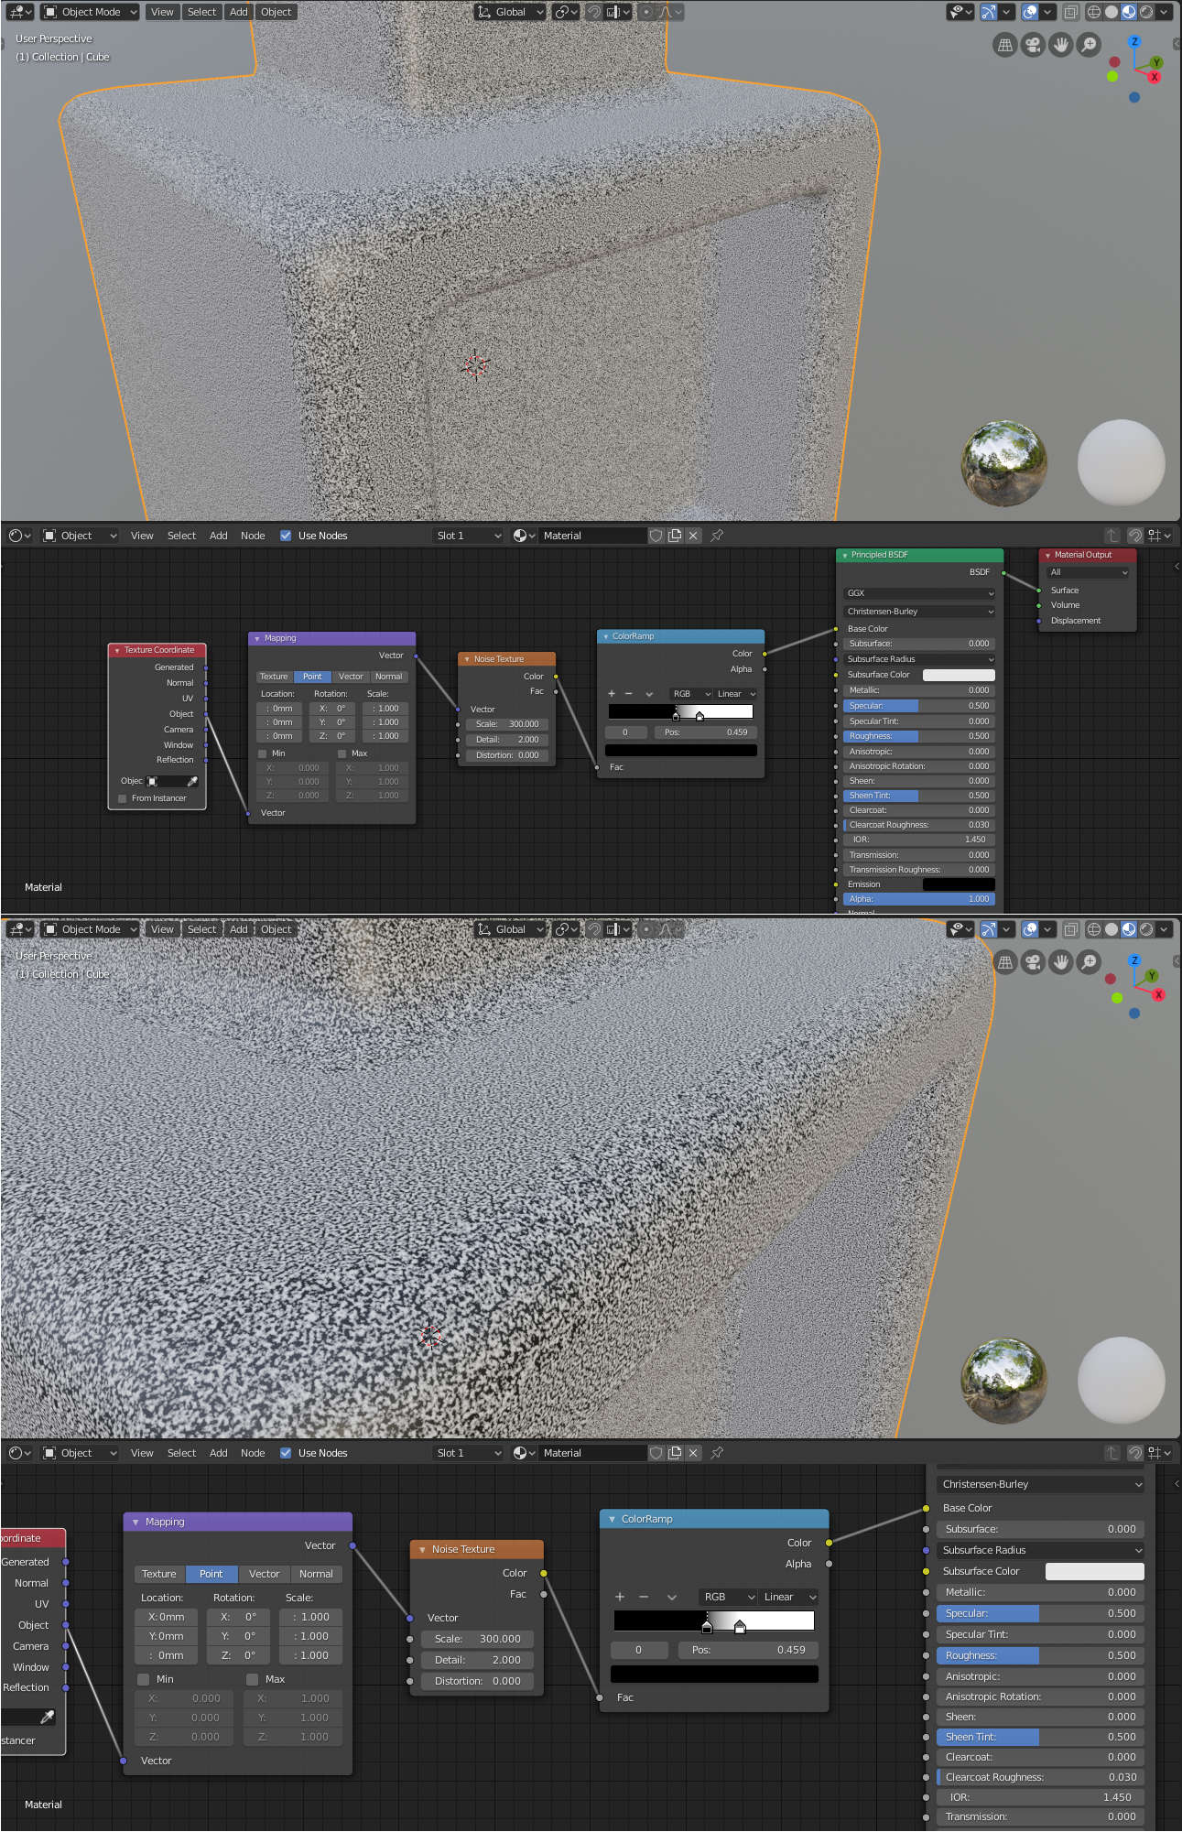The image size is (1182, 1832).
Task: Add a color stop with plus in lower ColorRamp
Action: (620, 1597)
